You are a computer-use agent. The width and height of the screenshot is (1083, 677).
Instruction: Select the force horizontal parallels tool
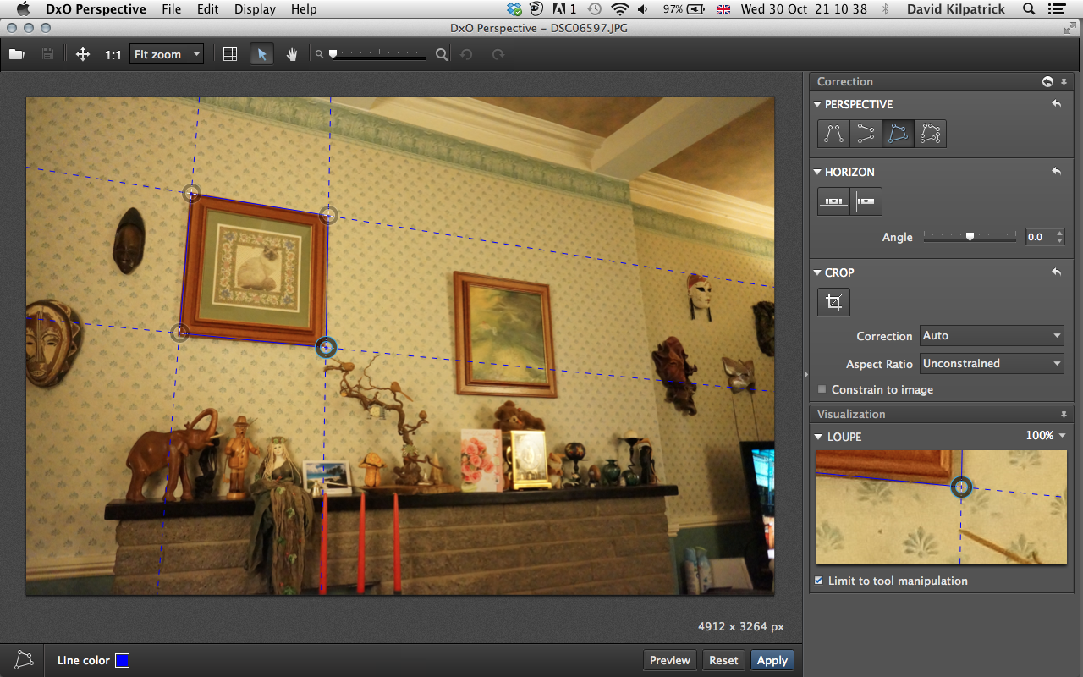pyautogui.click(x=866, y=133)
